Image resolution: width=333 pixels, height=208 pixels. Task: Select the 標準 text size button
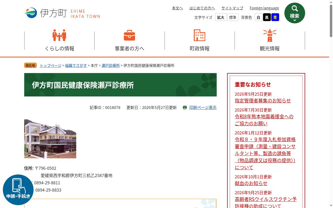[x=233, y=17]
